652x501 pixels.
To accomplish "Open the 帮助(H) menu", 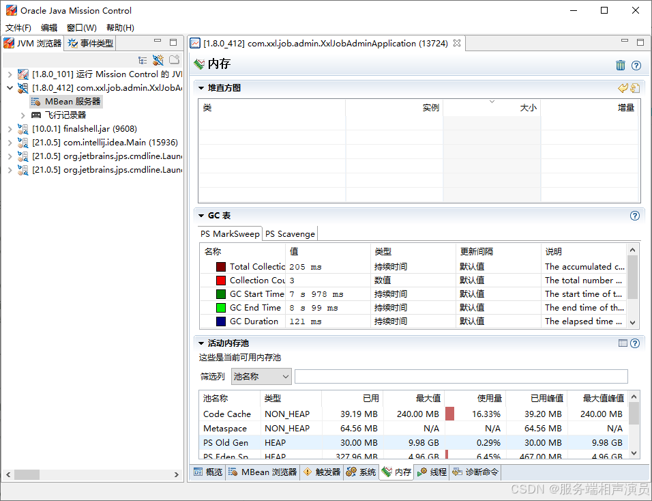I will coord(120,28).
